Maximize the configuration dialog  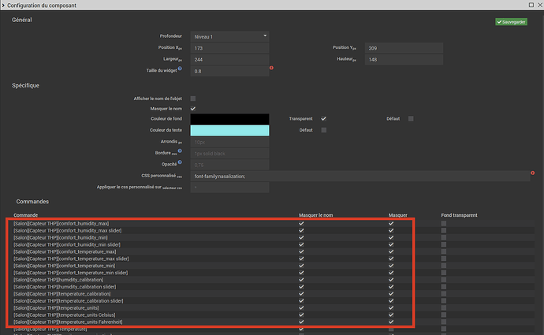pos(531,5)
